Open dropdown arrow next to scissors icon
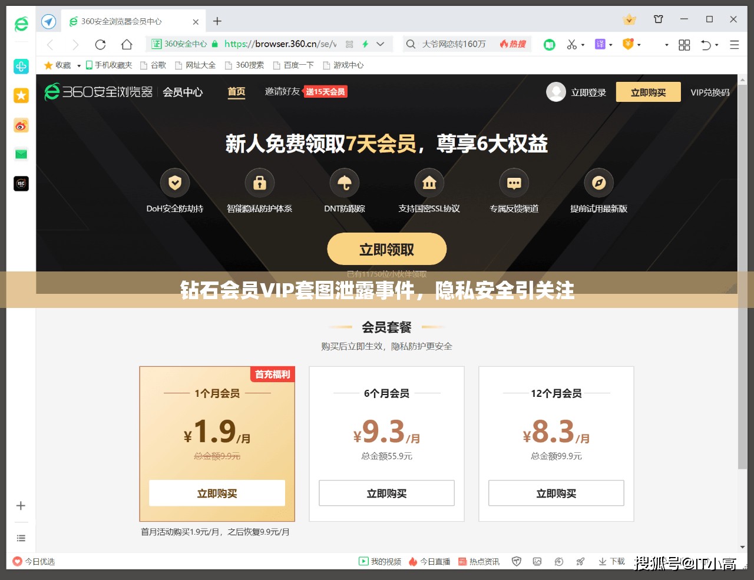The height and width of the screenshot is (580, 754). click(583, 45)
